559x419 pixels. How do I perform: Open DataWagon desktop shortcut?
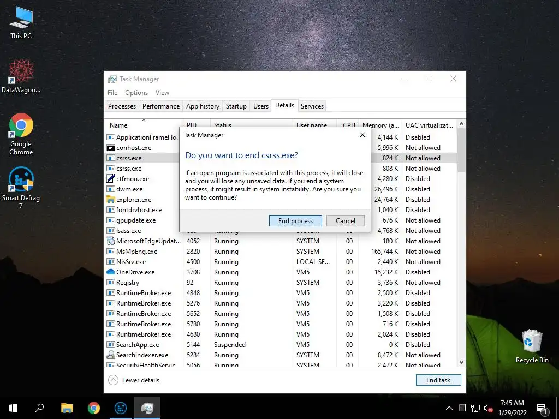pyautogui.click(x=21, y=76)
